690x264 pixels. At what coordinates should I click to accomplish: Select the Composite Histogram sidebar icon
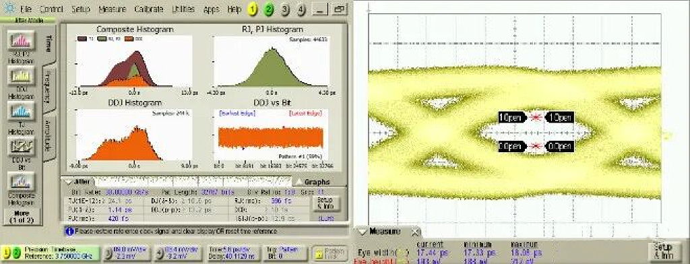tap(21, 182)
